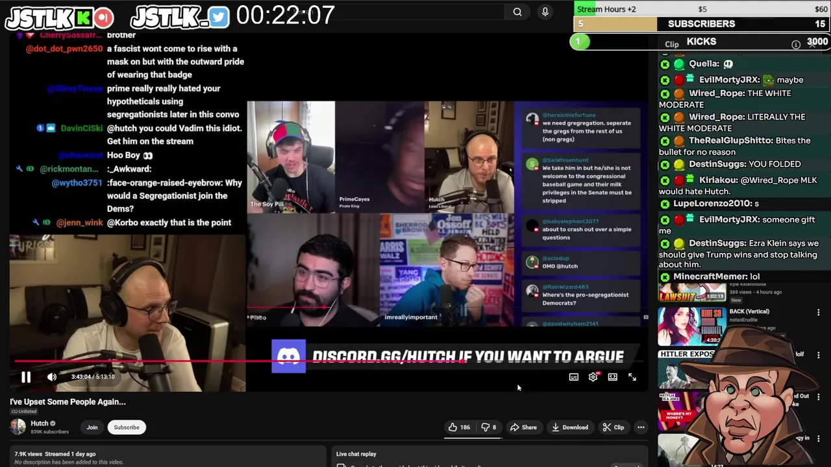This screenshot has height=467, width=831.
Task: Click the video title I've Upset Some People Again
Action: (x=68, y=401)
